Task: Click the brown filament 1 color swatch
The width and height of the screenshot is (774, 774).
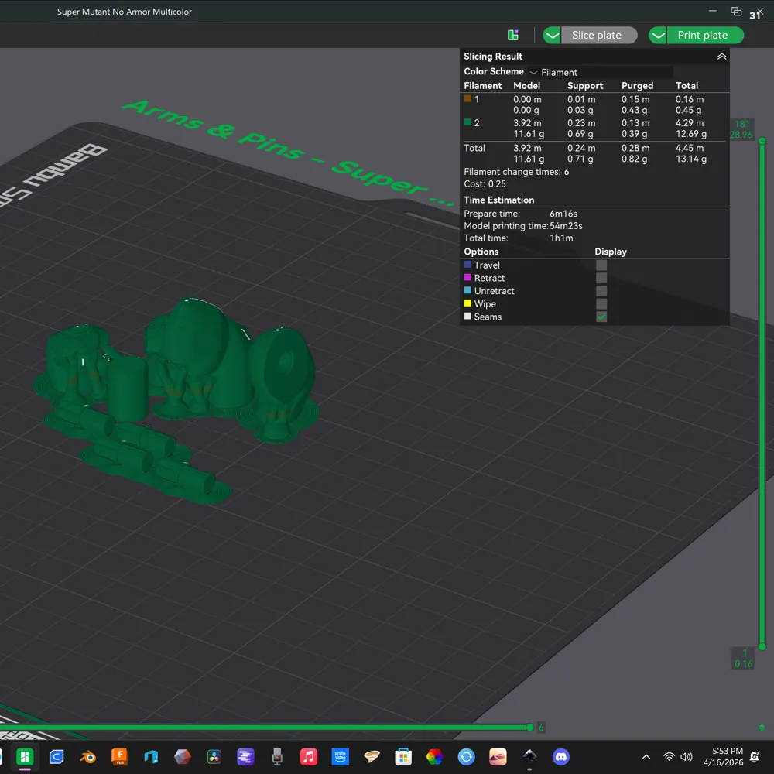Action: pos(467,99)
